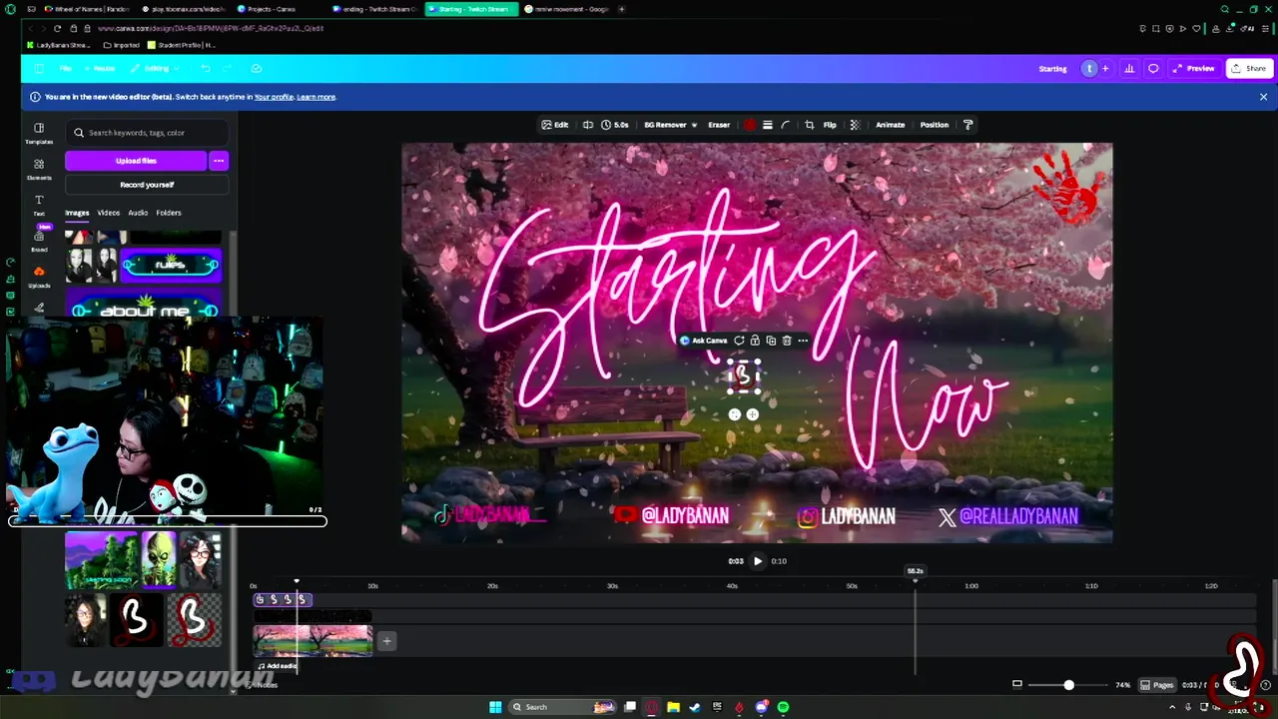Screen dimensions: 1278x719
Task: Toggle the Pages view button
Action: point(1158,685)
